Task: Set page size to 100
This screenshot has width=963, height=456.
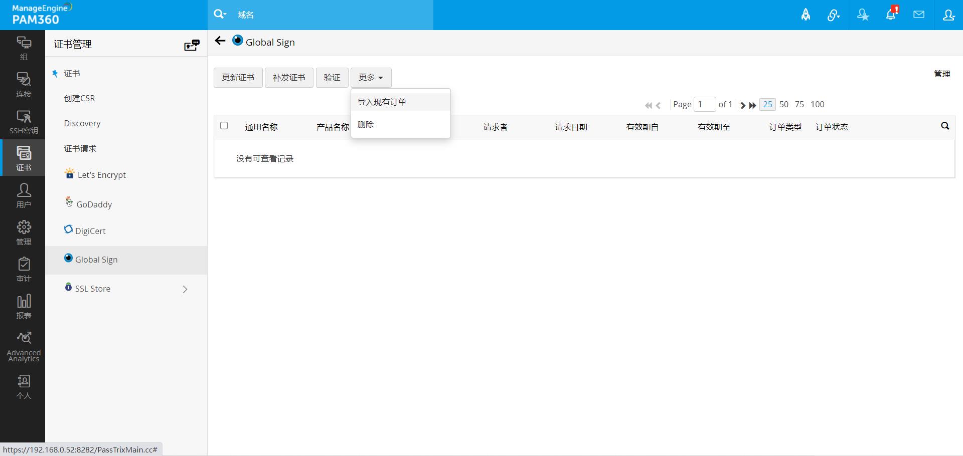Action: [x=818, y=104]
